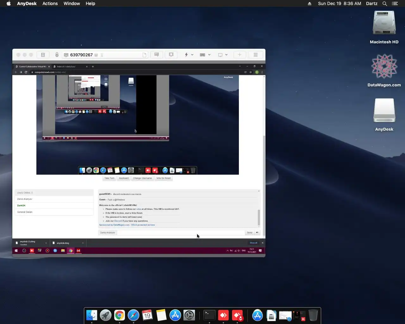The image size is (405, 324).
Task: Open the Window menu in menu bar
Action: 72,3
